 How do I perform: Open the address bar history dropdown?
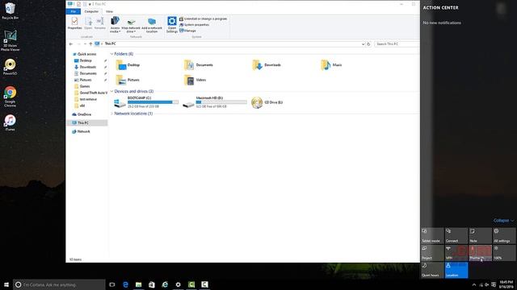[363, 44]
